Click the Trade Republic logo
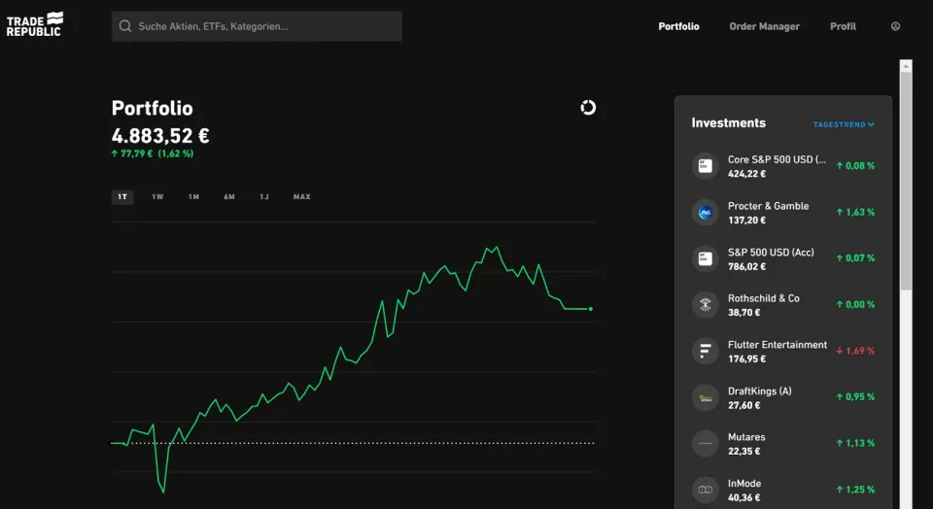This screenshot has height=509, width=933. (x=35, y=25)
